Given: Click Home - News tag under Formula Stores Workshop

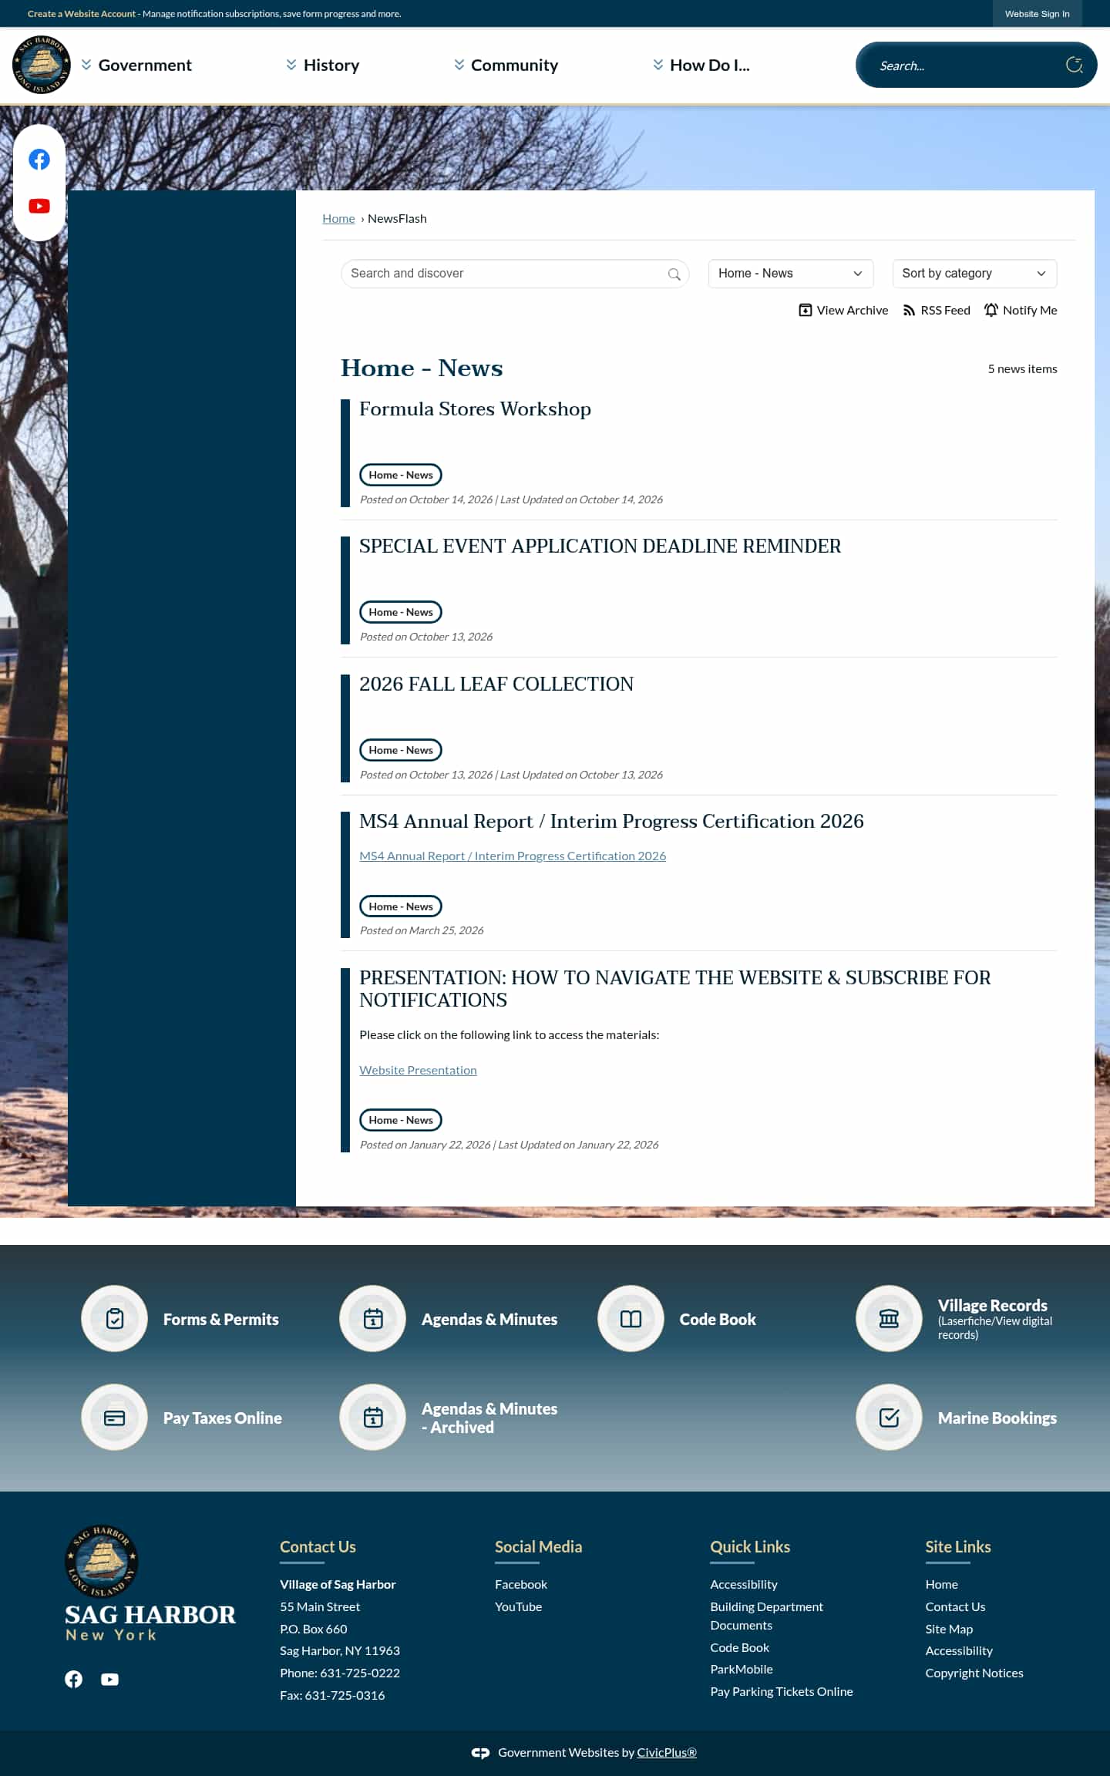Looking at the screenshot, I should click(401, 475).
